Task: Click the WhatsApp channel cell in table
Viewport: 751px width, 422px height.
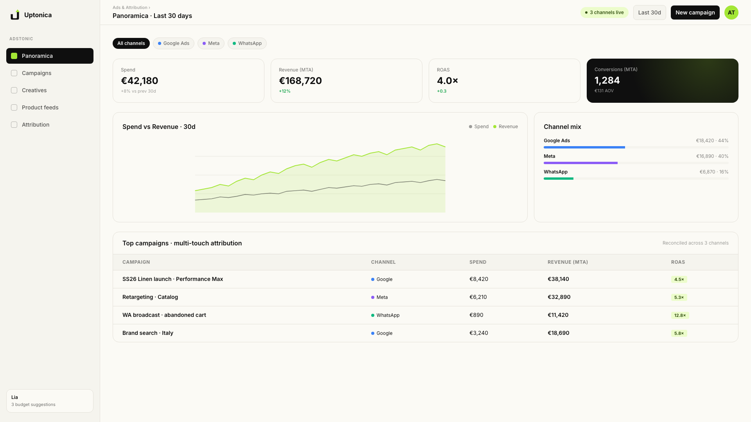Action: click(x=385, y=315)
